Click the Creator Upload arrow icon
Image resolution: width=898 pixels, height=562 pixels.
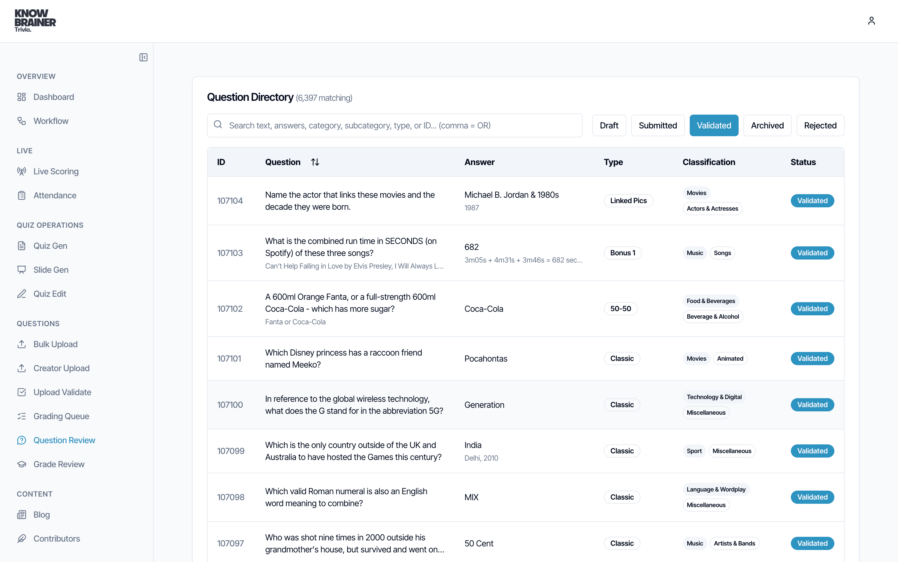[x=22, y=368]
